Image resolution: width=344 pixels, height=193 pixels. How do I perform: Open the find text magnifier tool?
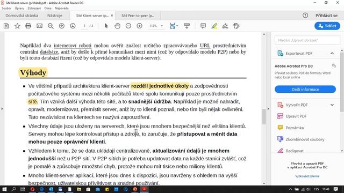click(51, 26)
